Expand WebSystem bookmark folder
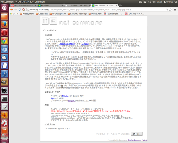 27,14
